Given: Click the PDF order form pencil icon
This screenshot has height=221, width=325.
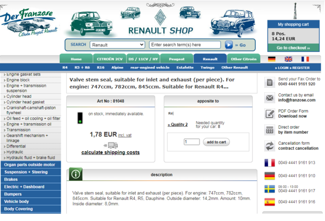Looking at the screenshot, I should (x=270, y=114).
